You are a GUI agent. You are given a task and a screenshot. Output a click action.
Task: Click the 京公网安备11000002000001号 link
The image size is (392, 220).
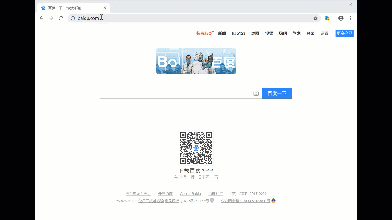tap(246, 201)
